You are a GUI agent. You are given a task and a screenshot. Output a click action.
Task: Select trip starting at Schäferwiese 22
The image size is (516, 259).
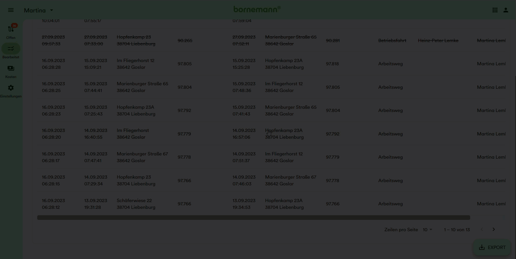(x=136, y=204)
